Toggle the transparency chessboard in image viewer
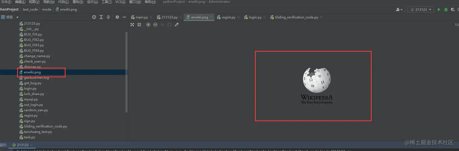459x151 pixels. (x=132, y=24)
